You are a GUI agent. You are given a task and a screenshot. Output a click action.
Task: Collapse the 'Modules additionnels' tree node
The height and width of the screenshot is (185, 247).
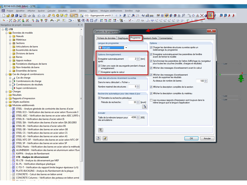(x=6, y=105)
